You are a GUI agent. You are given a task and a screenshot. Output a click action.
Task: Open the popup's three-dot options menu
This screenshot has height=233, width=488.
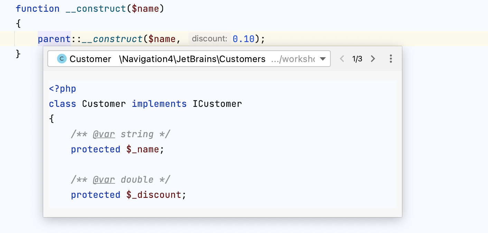point(391,59)
